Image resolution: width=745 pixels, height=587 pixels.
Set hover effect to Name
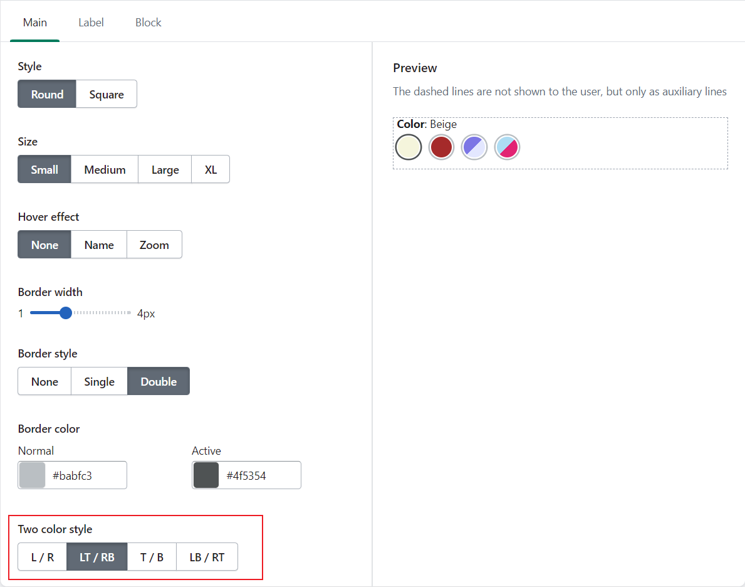pyautogui.click(x=99, y=245)
